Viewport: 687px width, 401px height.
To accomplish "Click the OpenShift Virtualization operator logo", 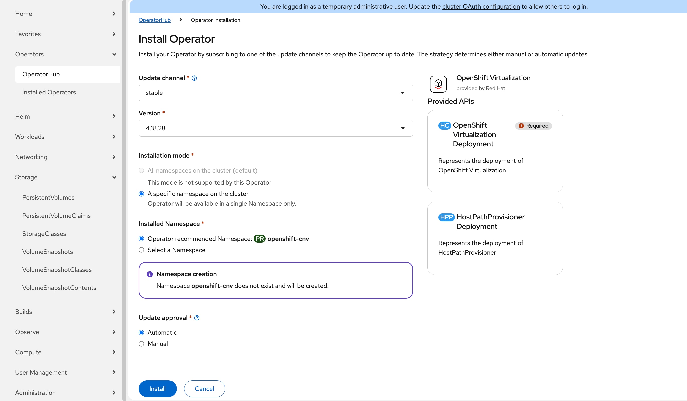I will click(438, 84).
